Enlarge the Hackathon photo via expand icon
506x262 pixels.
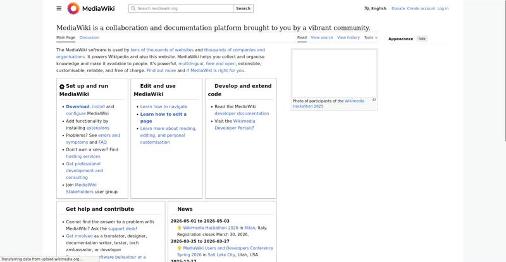[374, 99]
